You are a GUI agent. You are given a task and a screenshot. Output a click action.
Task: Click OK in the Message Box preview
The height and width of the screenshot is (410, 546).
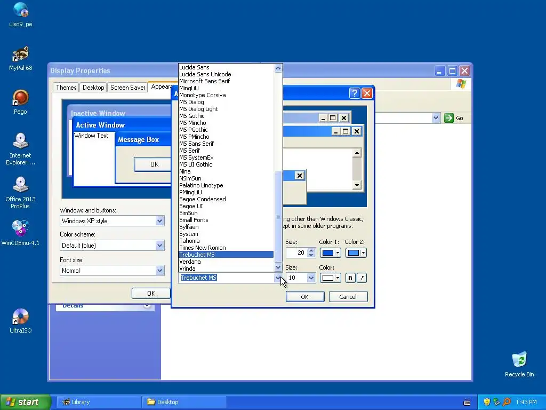[x=153, y=164]
